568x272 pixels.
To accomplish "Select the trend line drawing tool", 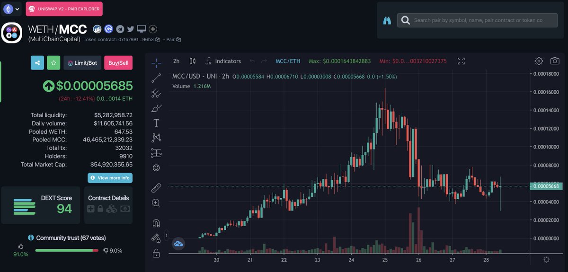I will [156, 79].
